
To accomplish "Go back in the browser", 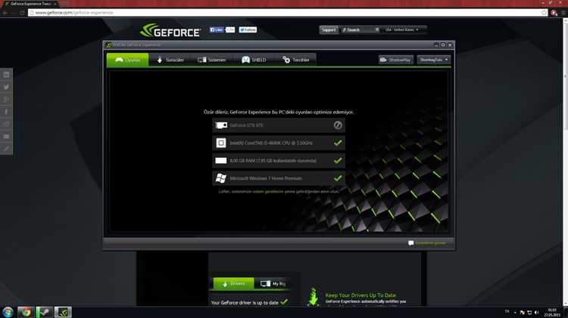I will tap(5, 13).
